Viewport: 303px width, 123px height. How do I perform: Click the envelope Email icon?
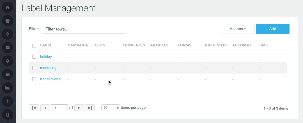[x=8, y=47]
